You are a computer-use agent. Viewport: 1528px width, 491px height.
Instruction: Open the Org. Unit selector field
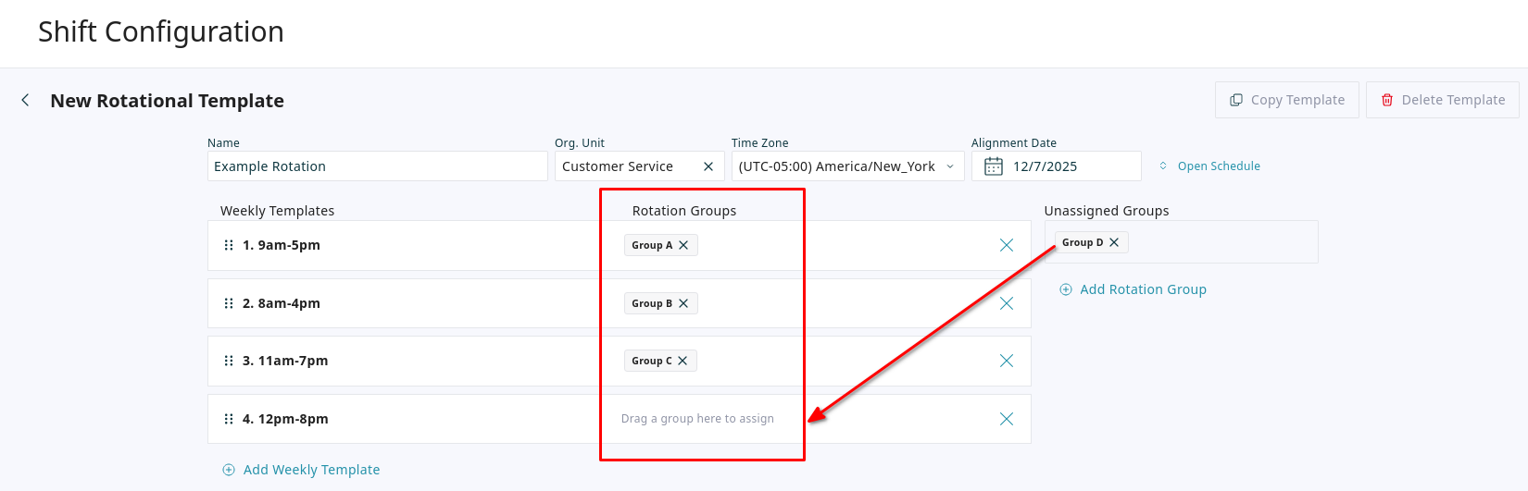(625, 166)
